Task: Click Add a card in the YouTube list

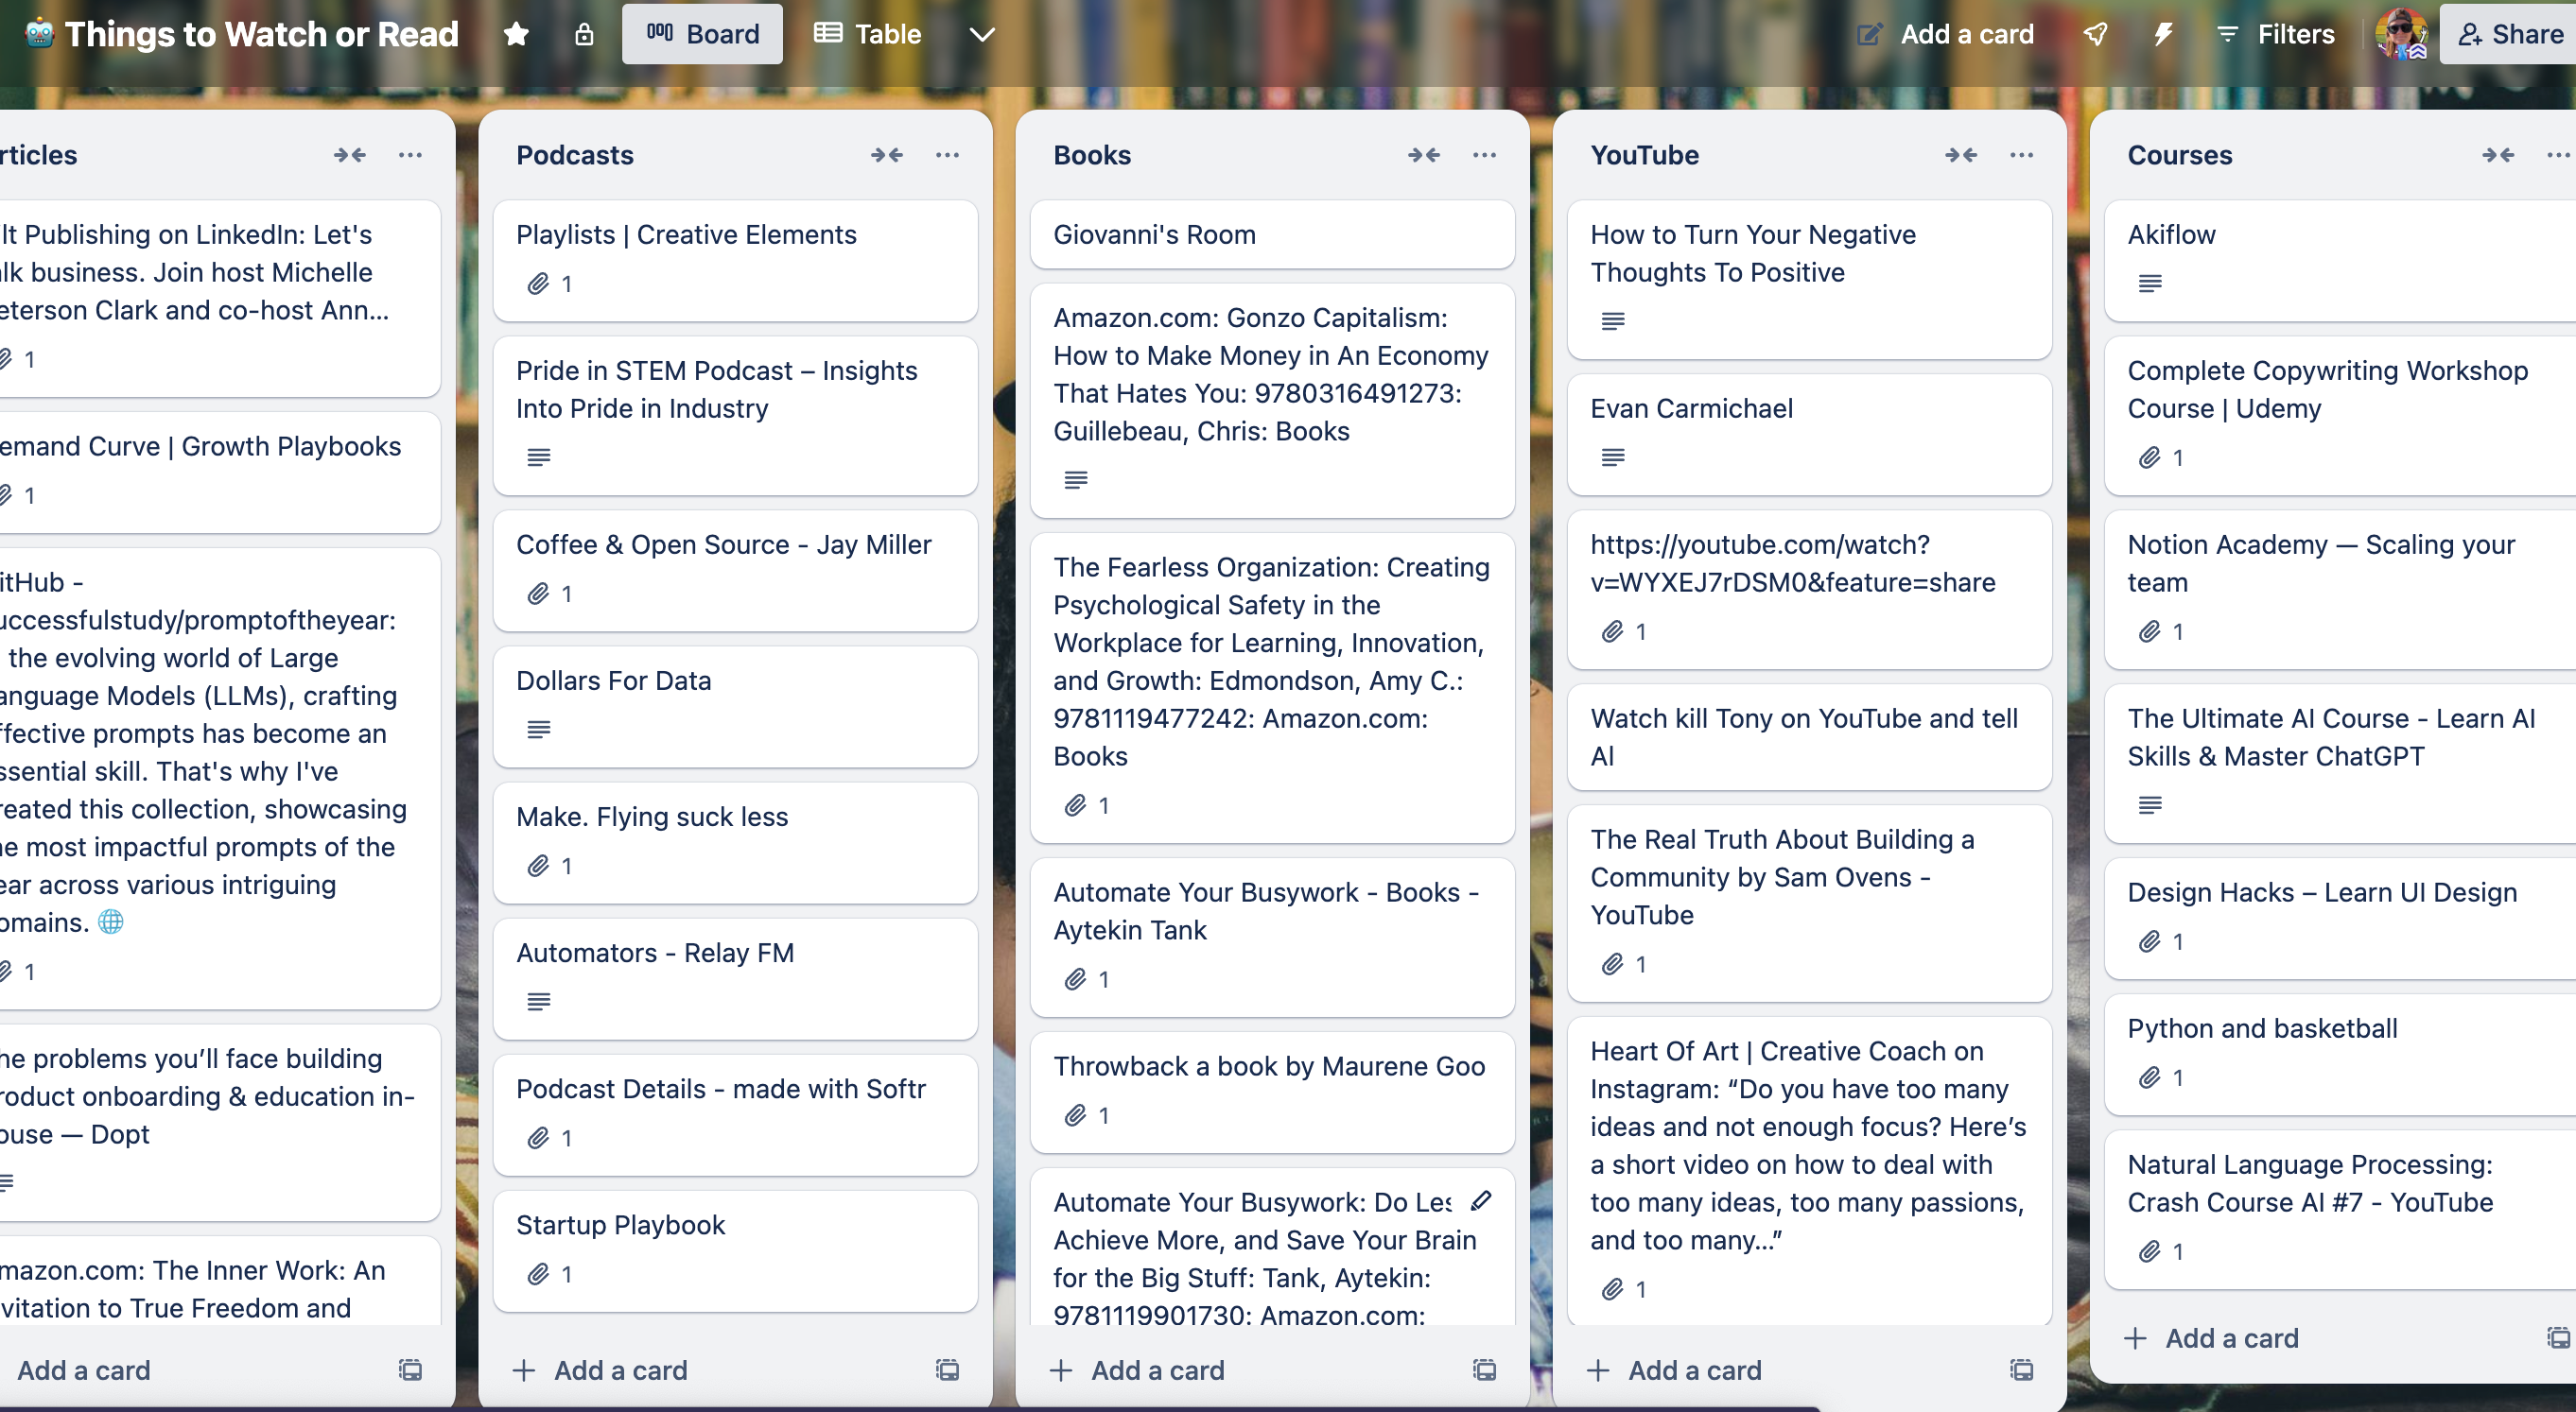Action: click(x=1676, y=1370)
